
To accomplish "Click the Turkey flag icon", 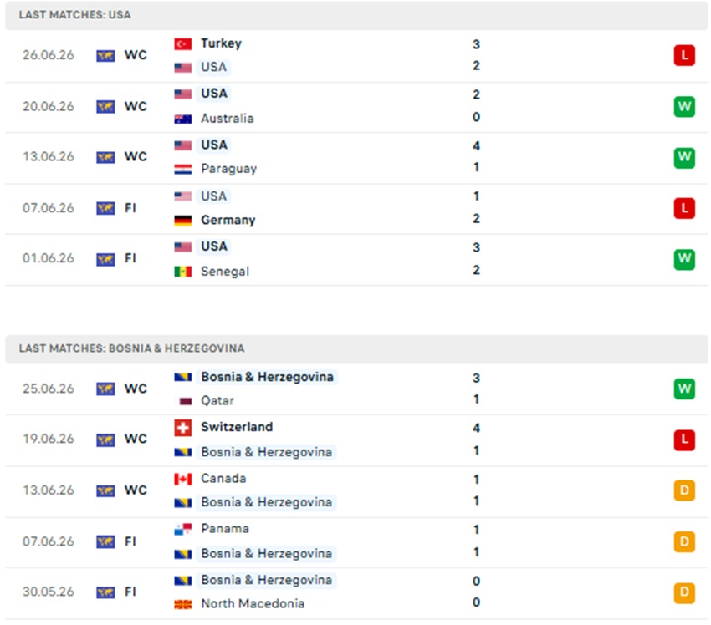I will (x=182, y=44).
